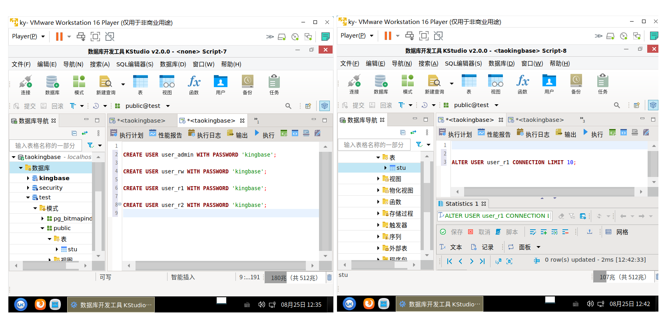Click 新建查询 icon in left window
The height and width of the screenshot is (320, 668).
pos(106,85)
